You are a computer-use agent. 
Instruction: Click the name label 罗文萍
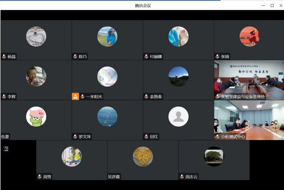[x=85, y=137]
